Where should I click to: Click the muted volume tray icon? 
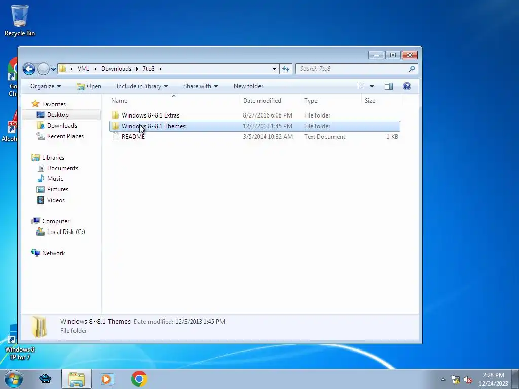tap(468, 379)
